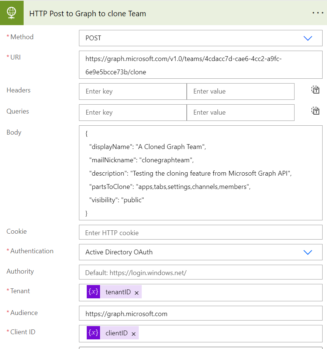
Task: Click the Queries Enter key field
Action: coord(133,112)
